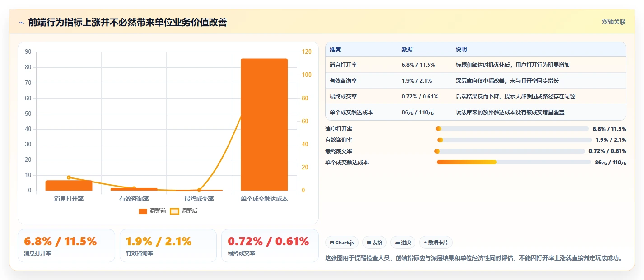Select the 有效咨询率 table row cell

(343, 81)
